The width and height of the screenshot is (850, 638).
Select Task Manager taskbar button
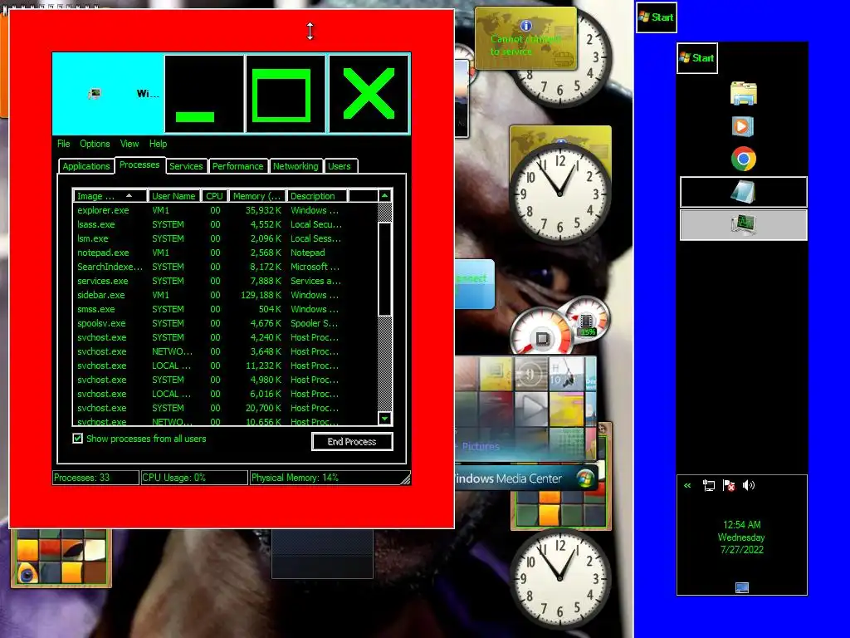pyautogui.click(x=743, y=224)
